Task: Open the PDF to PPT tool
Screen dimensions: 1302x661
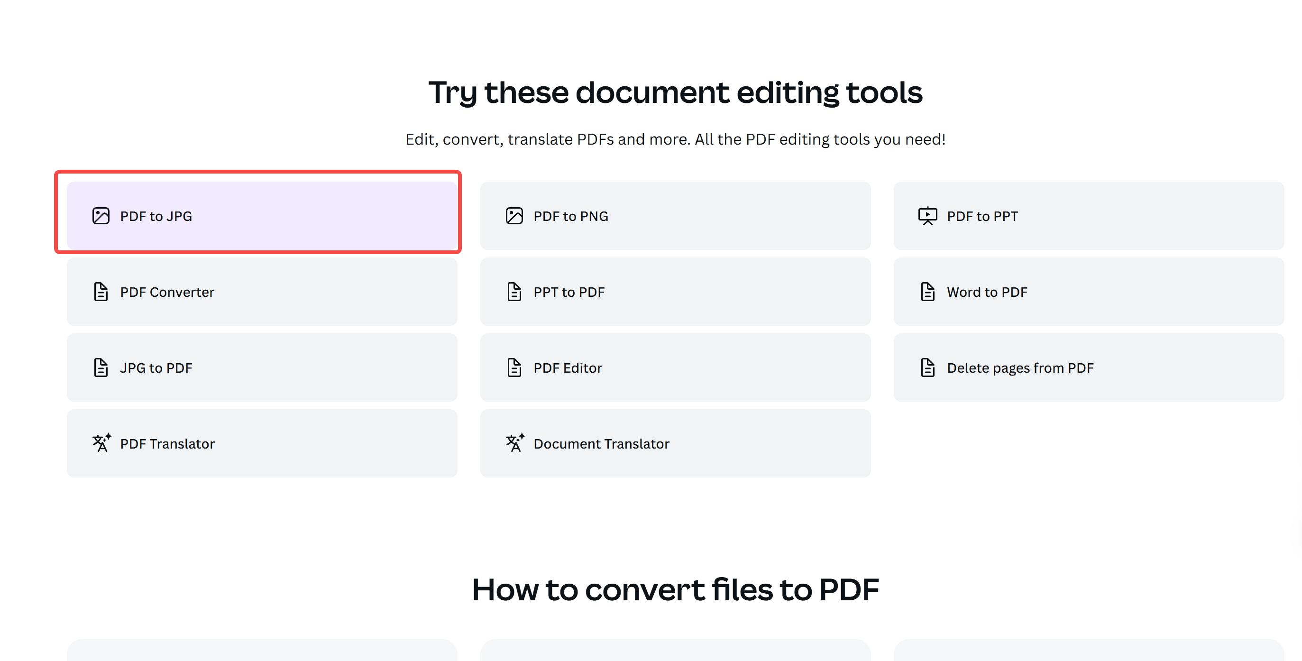Action: click(x=1089, y=216)
